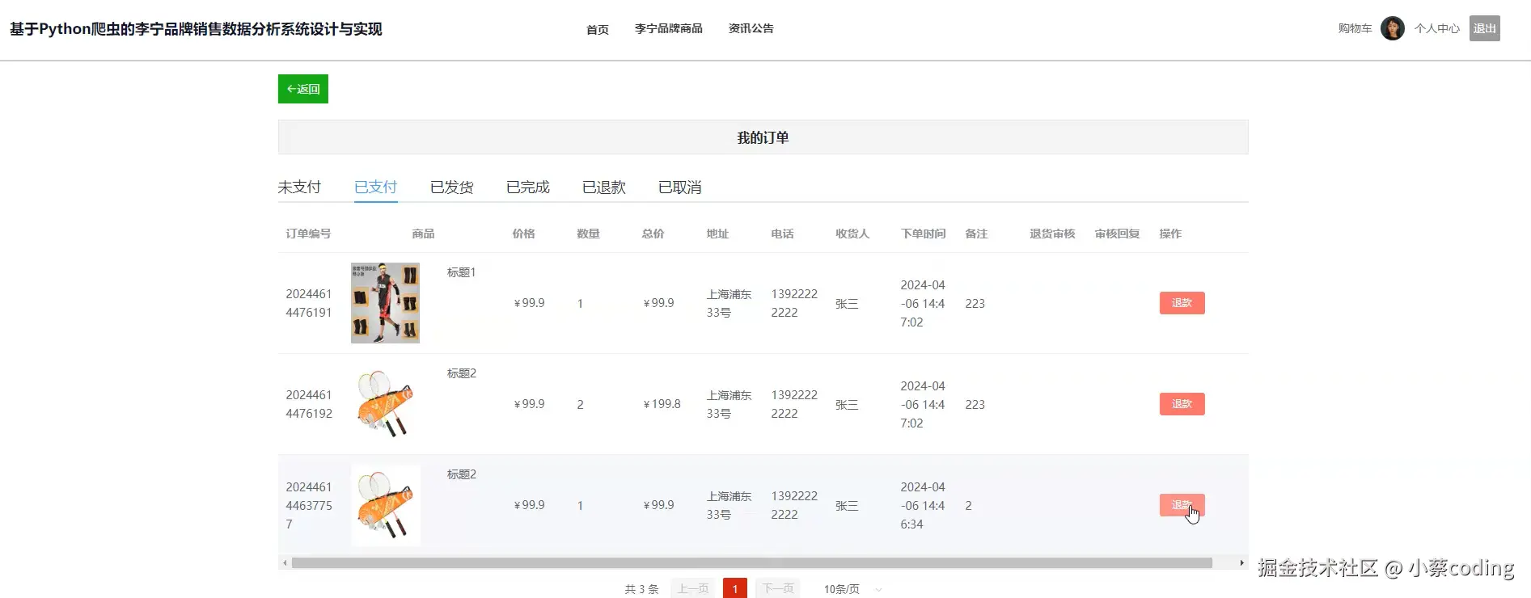Click 标题1 product title
The image size is (1531, 598).
461,272
